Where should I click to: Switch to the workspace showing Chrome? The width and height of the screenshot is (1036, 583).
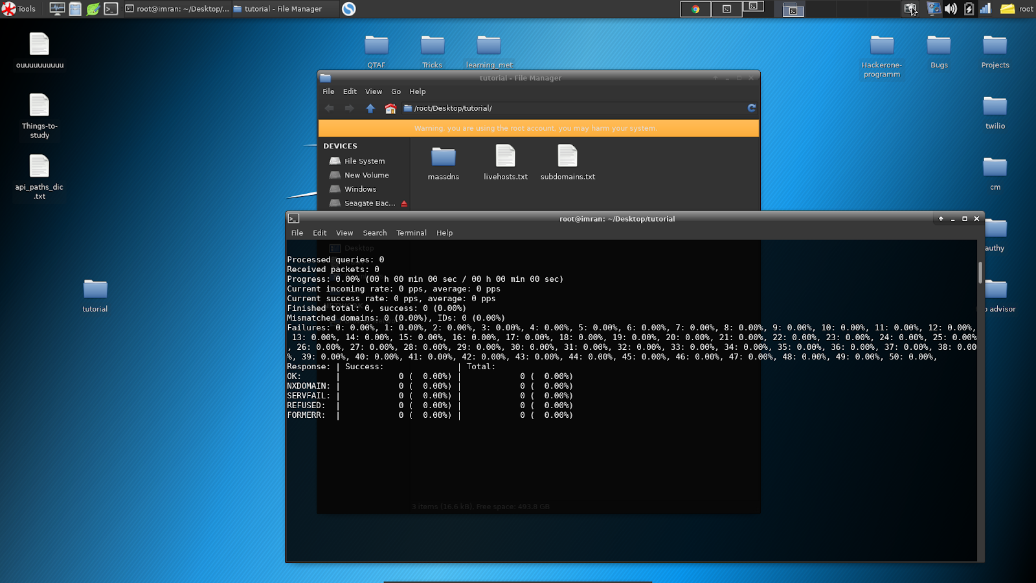[x=695, y=9]
